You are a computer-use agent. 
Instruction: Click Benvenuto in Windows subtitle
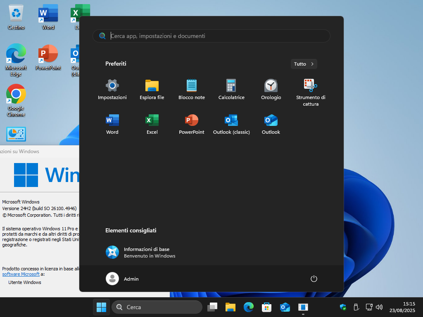(x=150, y=256)
